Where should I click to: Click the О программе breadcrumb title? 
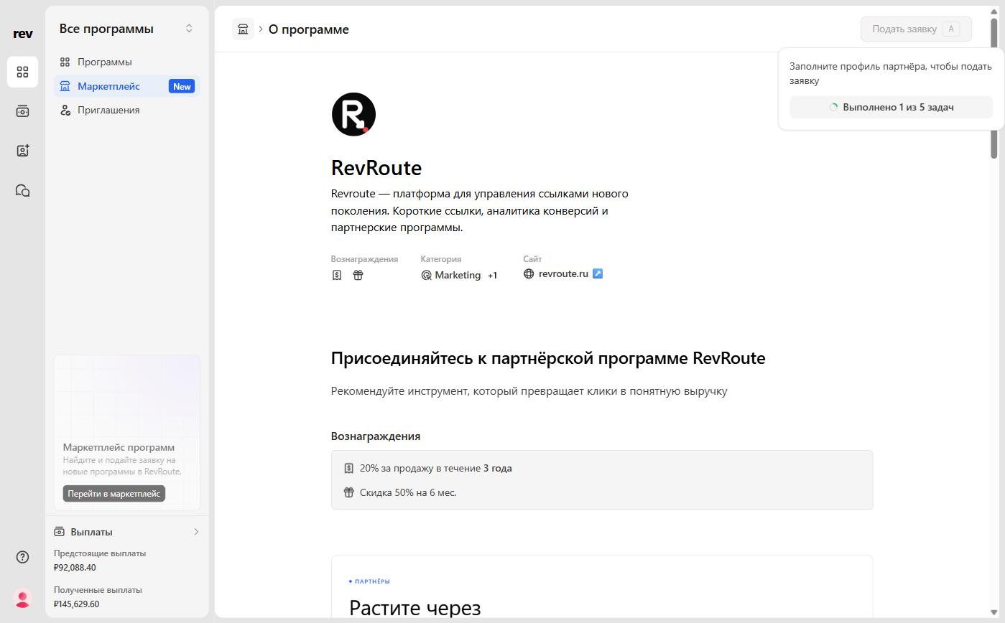coord(309,29)
